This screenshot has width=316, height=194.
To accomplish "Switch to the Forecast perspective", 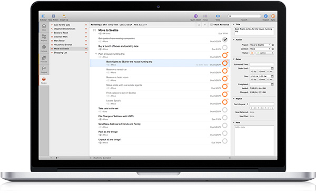I will 44,59.
